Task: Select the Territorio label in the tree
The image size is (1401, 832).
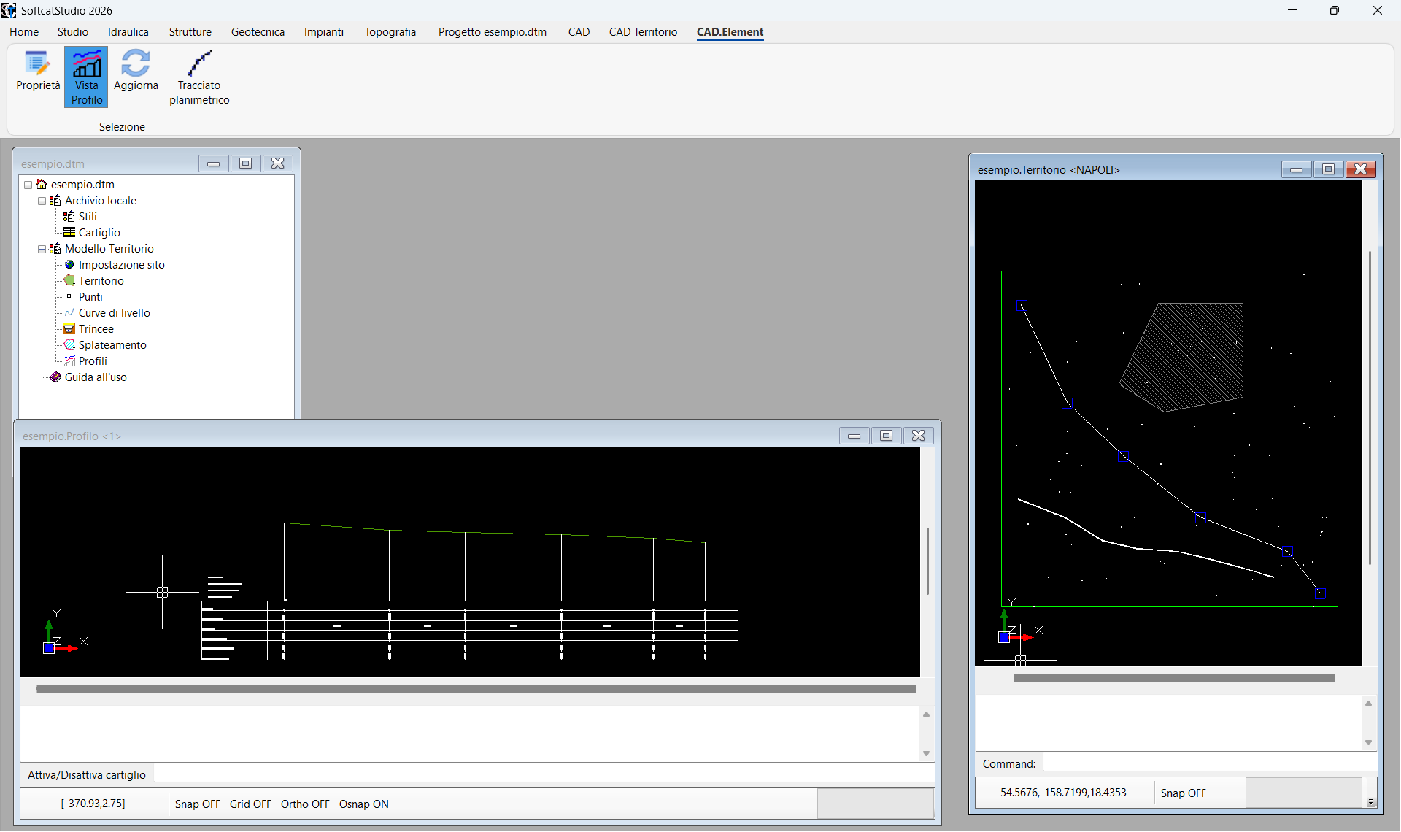Action: [101, 281]
